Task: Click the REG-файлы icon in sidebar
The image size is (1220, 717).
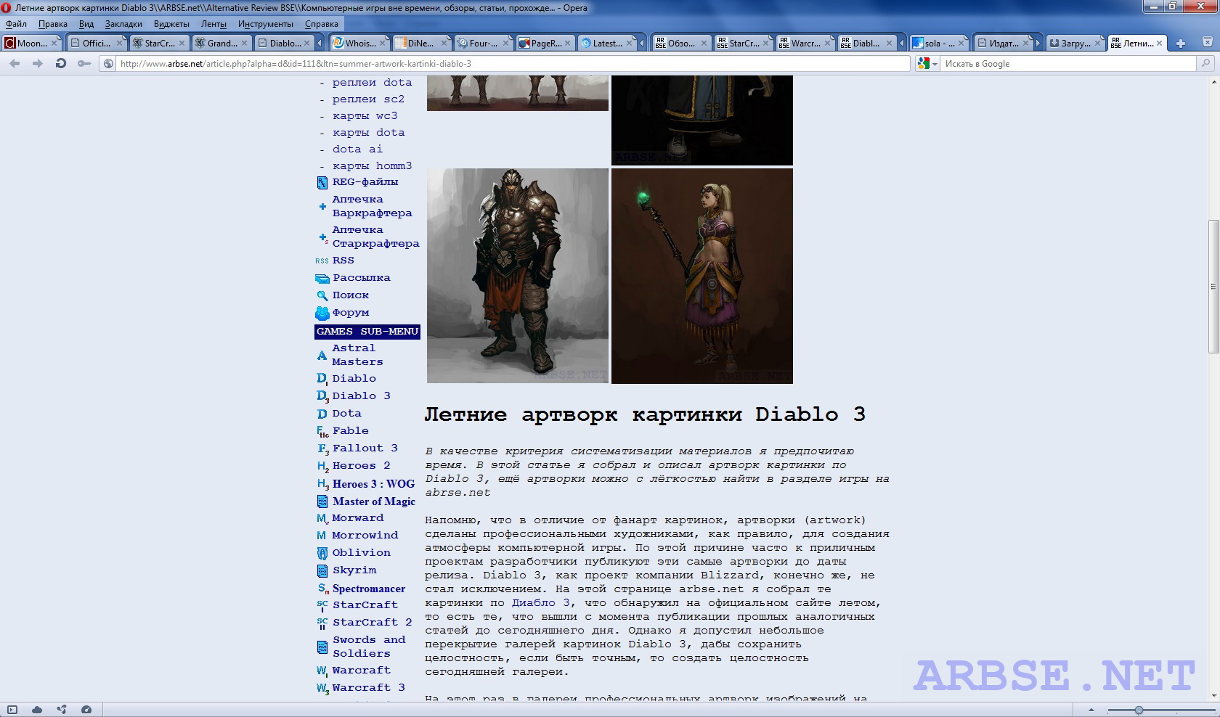Action: point(322,183)
